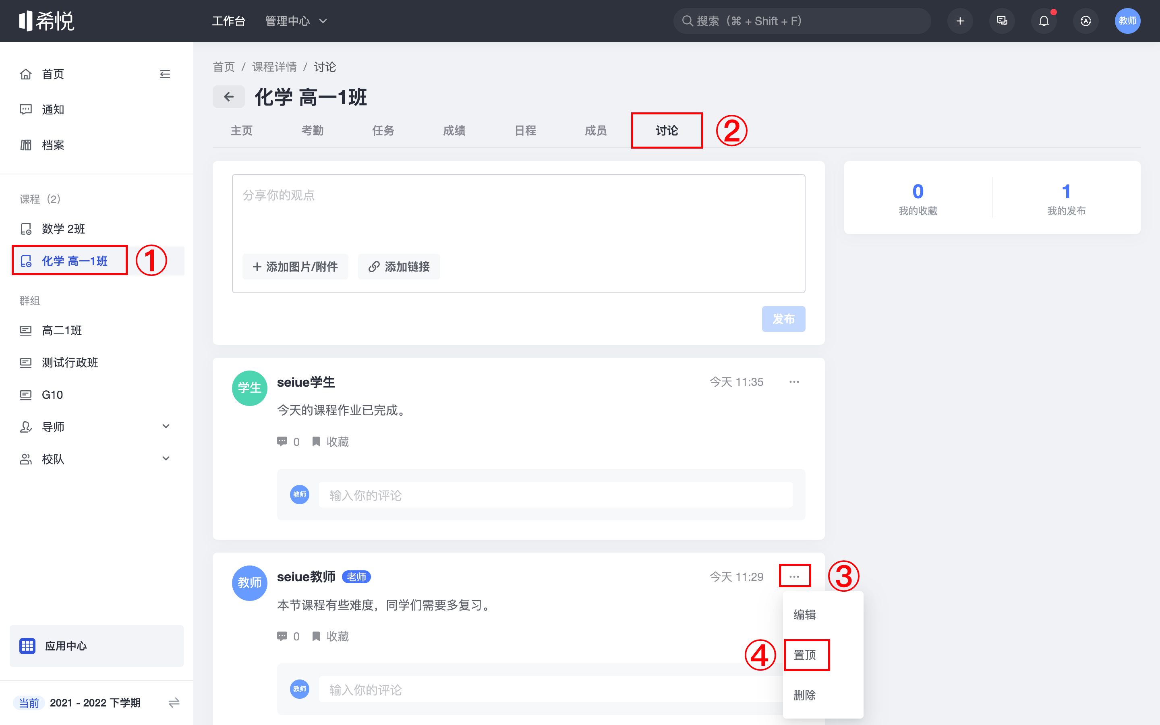Click the seiue教师 username
This screenshot has height=725, width=1160.
coord(306,576)
